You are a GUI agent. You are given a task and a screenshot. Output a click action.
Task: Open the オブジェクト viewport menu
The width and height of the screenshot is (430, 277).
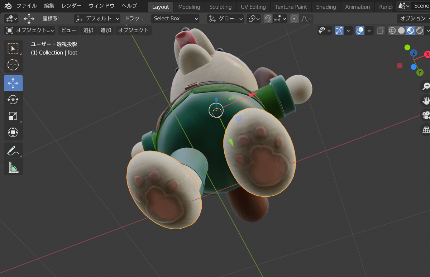click(x=133, y=30)
